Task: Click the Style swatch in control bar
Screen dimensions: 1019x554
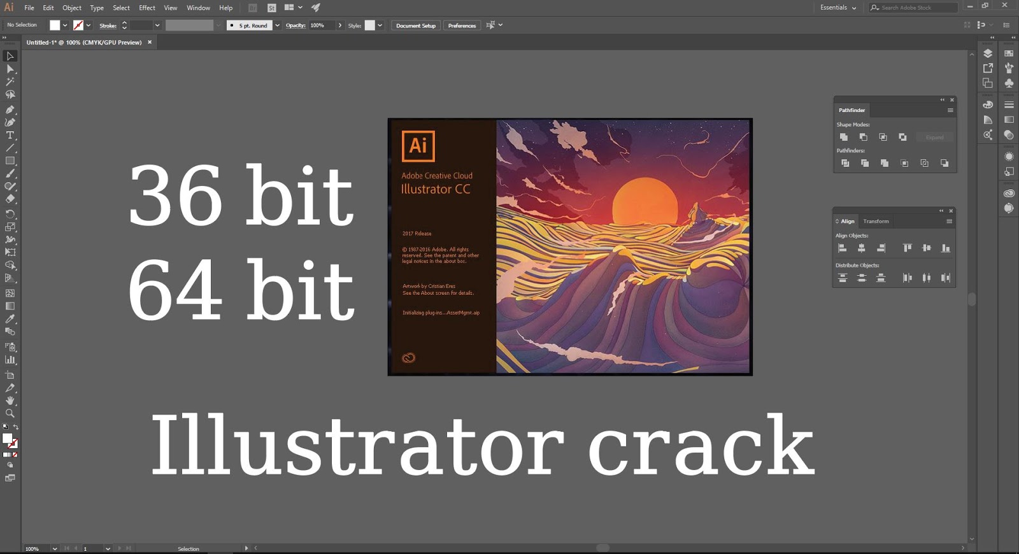Action: (369, 25)
